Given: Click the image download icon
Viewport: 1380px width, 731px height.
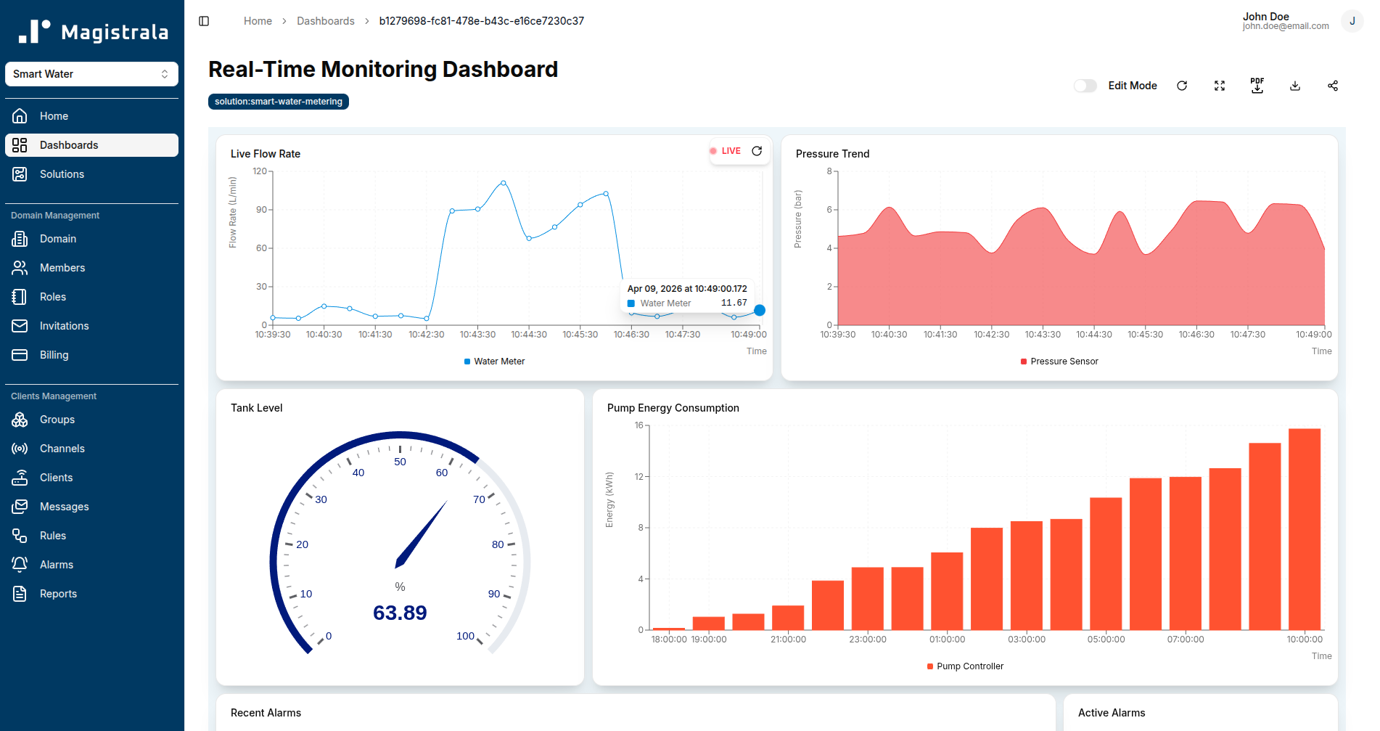Looking at the screenshot, I should coord(1295,85).
